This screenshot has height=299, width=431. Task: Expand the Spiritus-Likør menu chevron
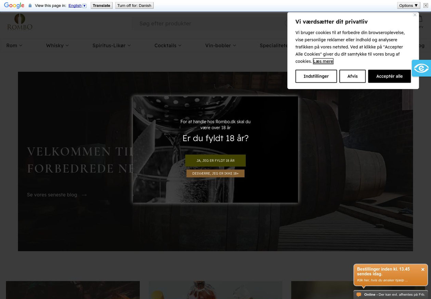(129, 45)
